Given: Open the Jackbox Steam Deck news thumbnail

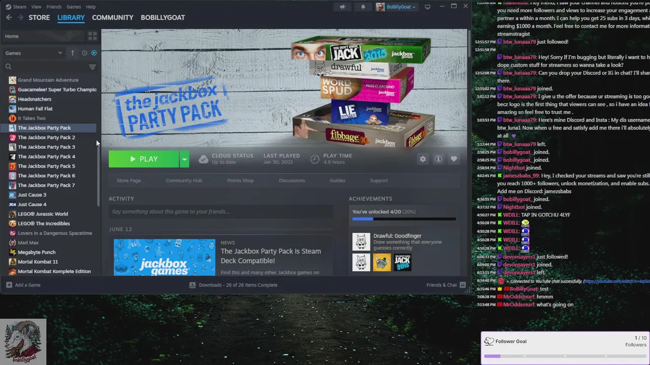Looking at the screenshot, I should [164, 258].
